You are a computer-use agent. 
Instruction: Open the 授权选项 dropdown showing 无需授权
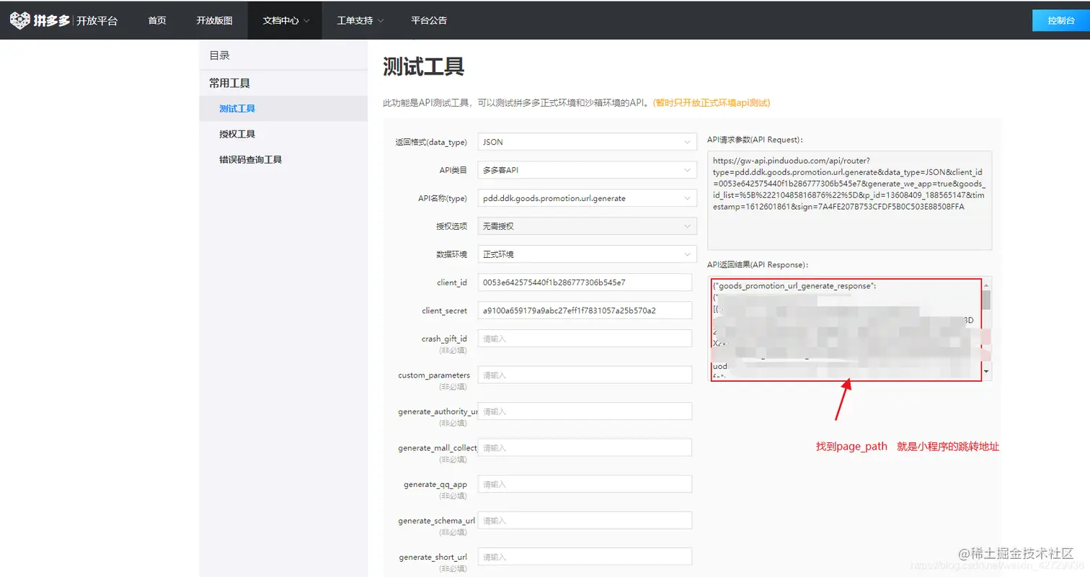click(587, 226)
